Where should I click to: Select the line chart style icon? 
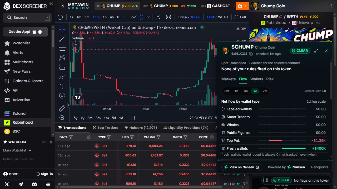(133, 17)
